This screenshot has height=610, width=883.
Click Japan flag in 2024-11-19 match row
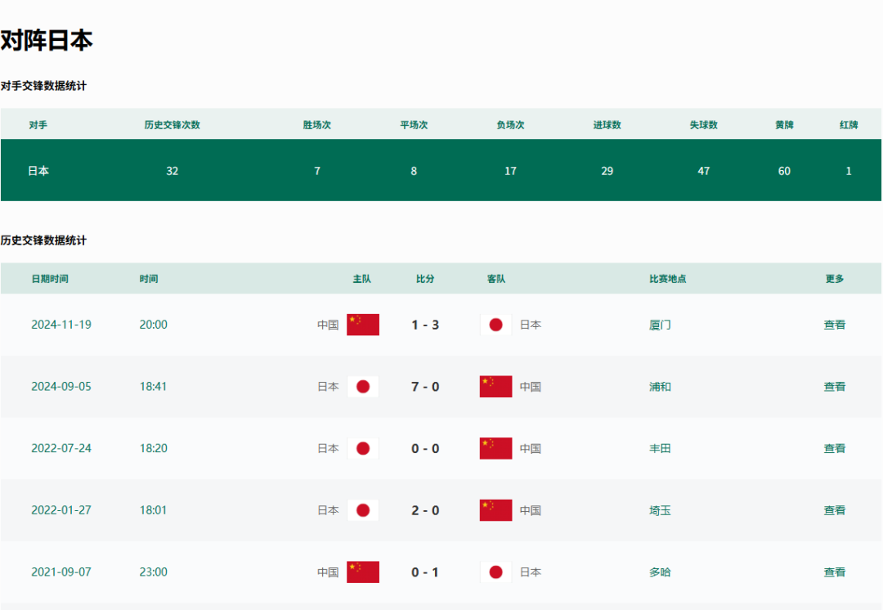click(x=495, y=325)
